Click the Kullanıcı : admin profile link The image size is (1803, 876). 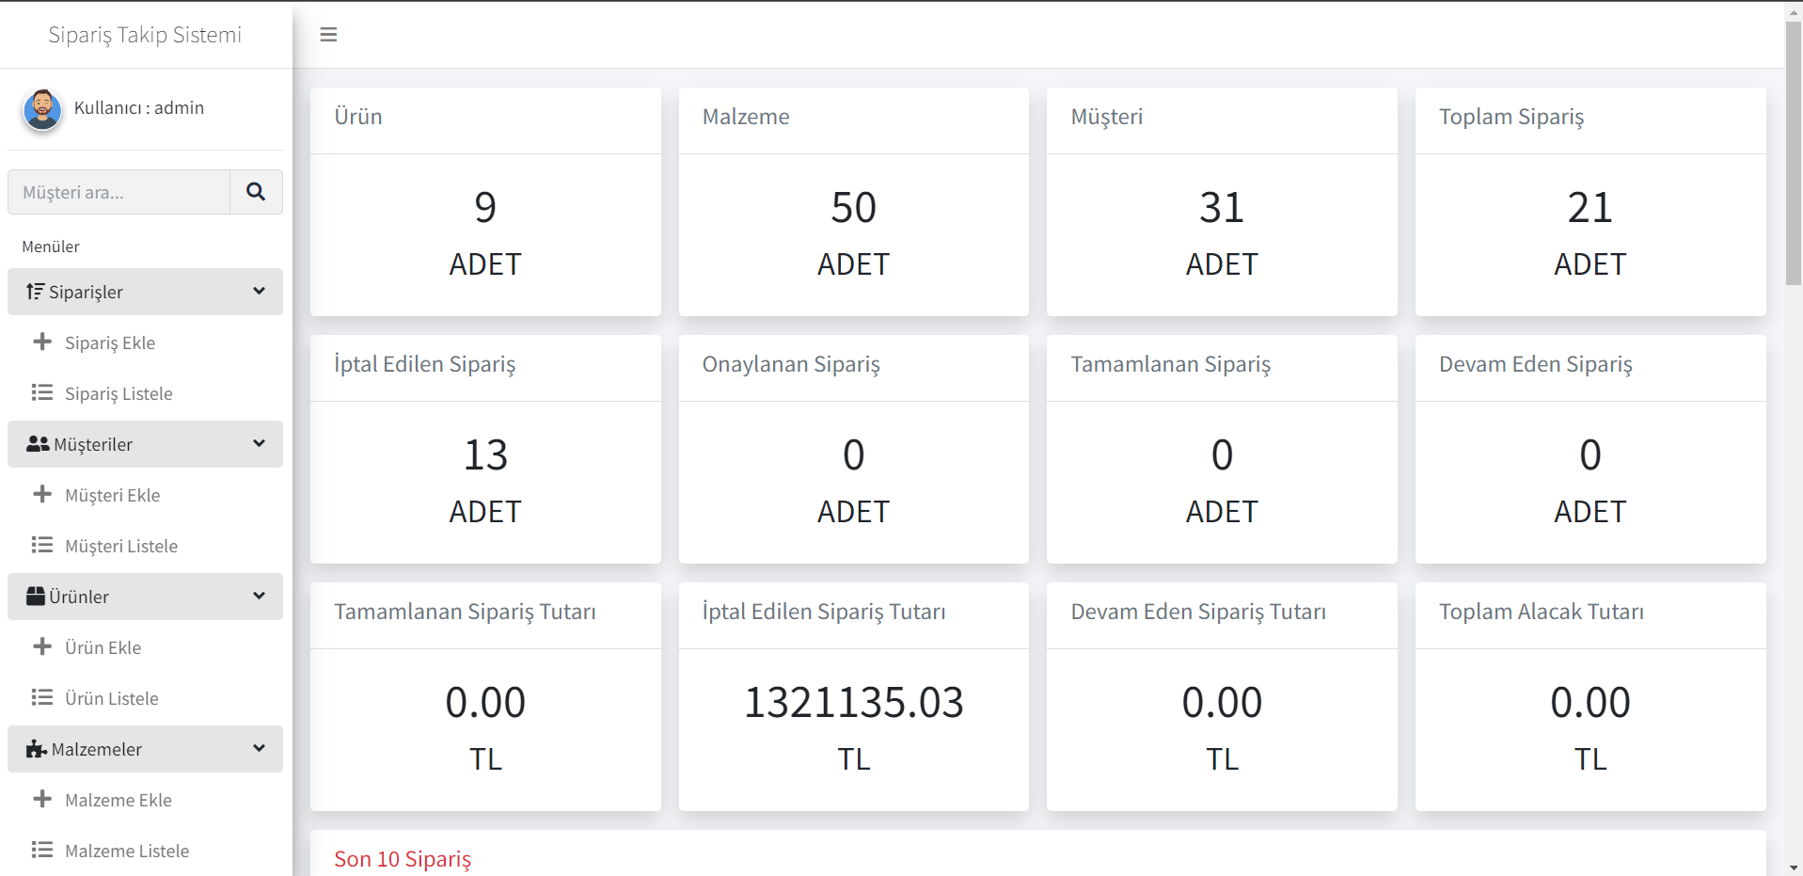[x=139, y=108]
